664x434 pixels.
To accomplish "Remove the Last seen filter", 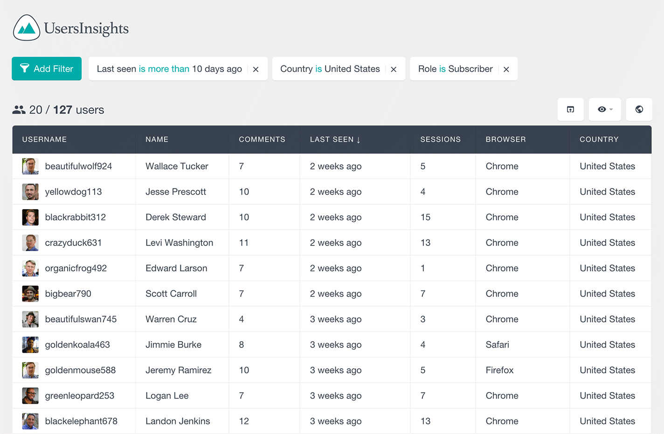I will coord(256,69).
